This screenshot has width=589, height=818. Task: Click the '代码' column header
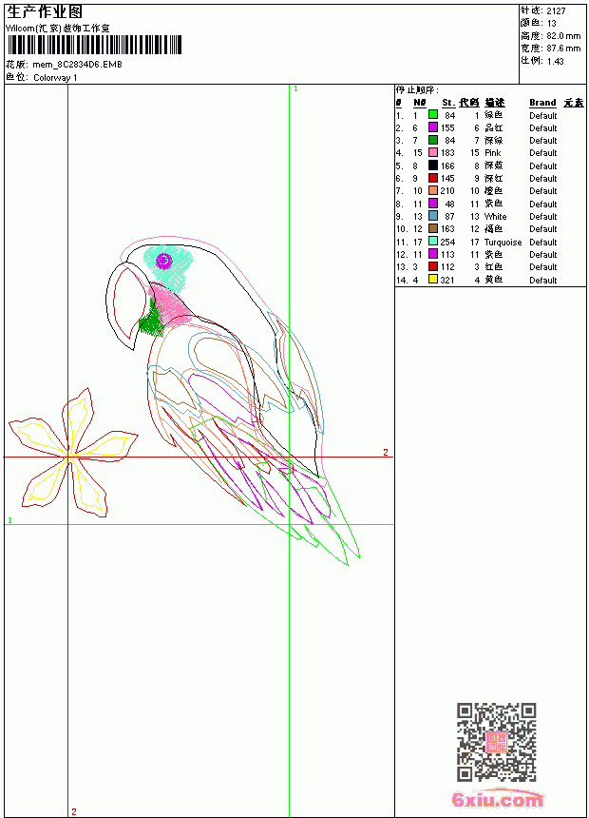(x=469, y=103)
